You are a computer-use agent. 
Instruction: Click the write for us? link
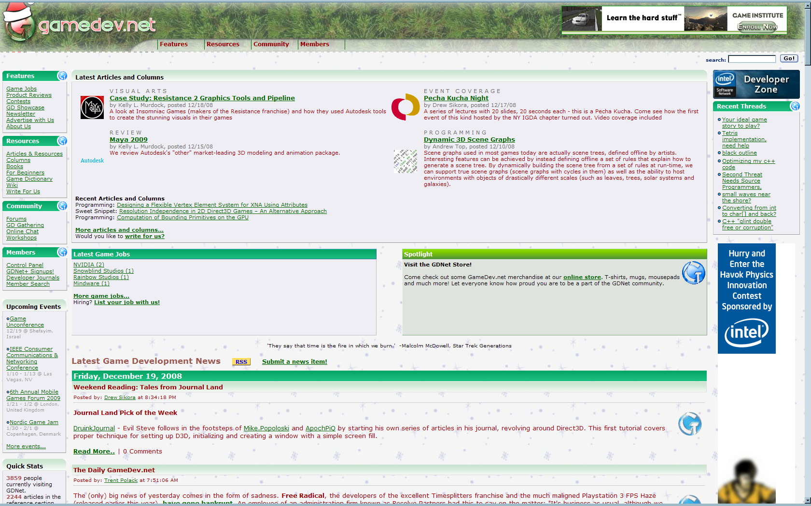[145, 236]
